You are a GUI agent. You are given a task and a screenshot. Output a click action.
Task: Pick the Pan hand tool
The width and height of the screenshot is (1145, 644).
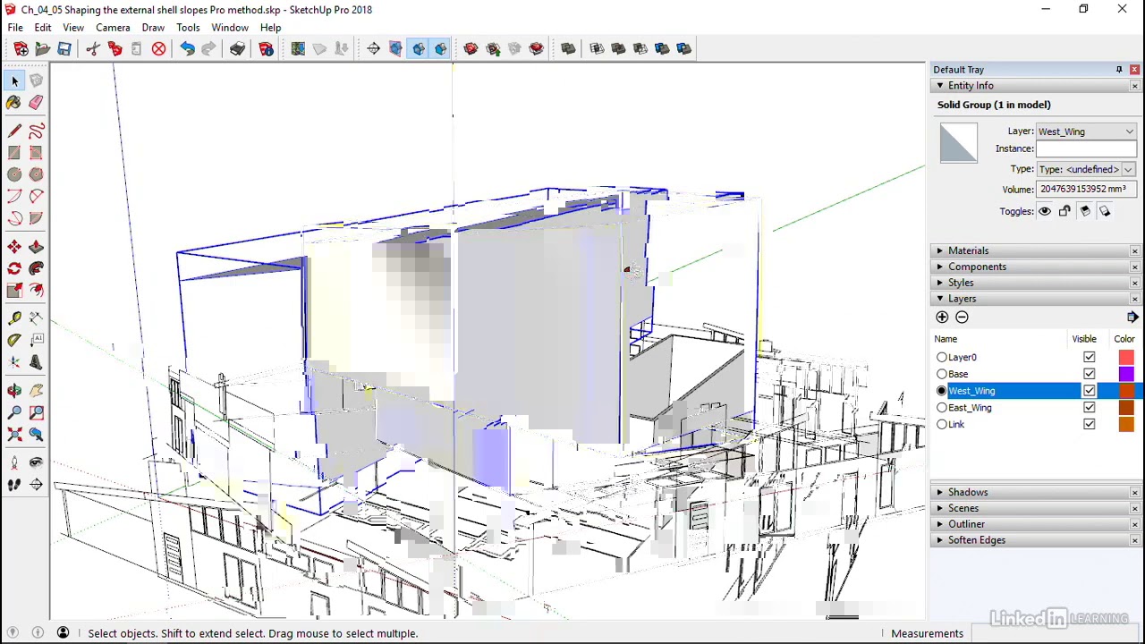36,391
